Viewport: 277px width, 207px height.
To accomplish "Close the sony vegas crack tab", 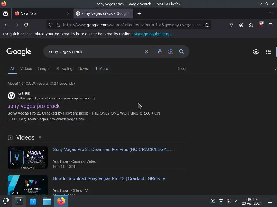I will (x=129, y=13).
